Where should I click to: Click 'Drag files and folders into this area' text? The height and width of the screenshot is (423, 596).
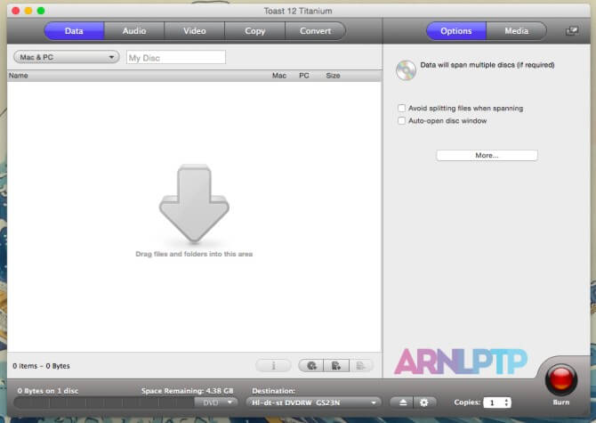coord(194,254)
